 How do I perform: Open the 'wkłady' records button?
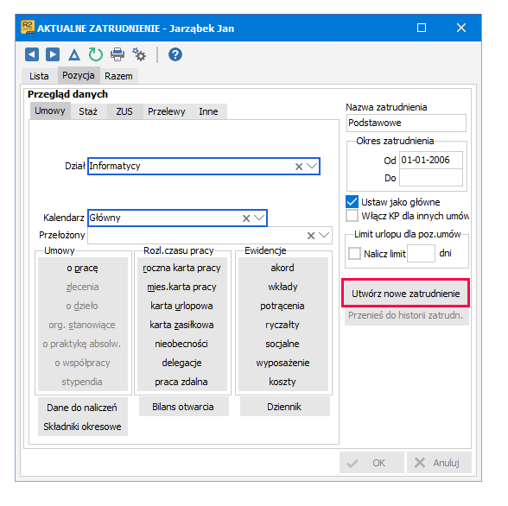283,288
